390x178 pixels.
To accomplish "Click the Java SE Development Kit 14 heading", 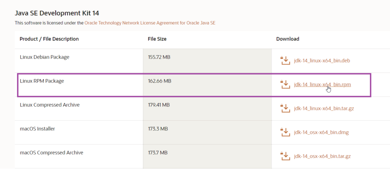I will point(56,13).
